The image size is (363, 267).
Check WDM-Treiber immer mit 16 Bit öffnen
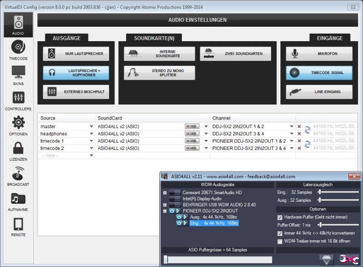pos(280,241)
